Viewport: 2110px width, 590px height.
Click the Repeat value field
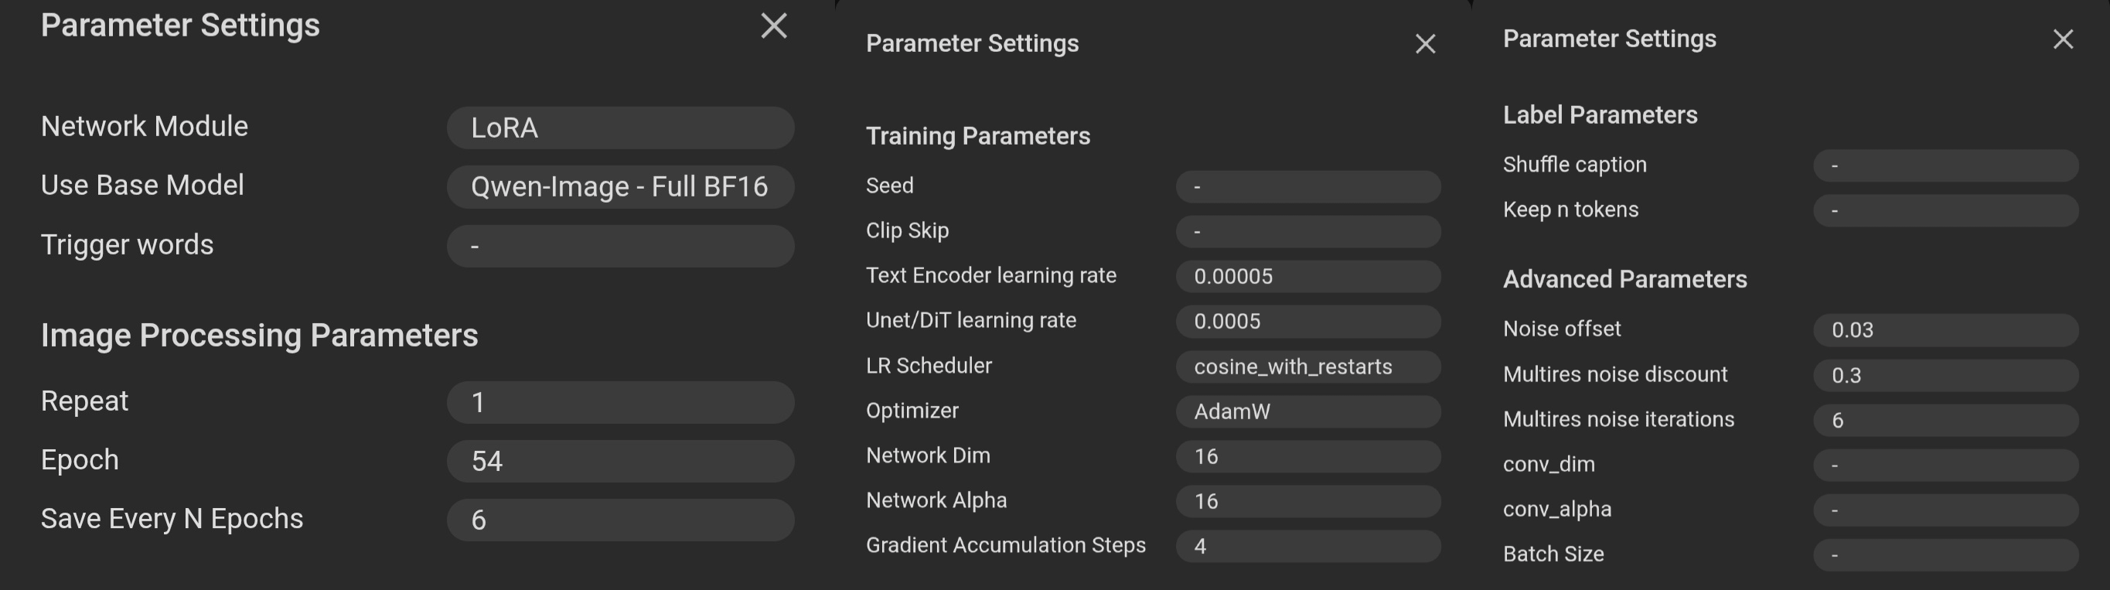click(620, 402)
